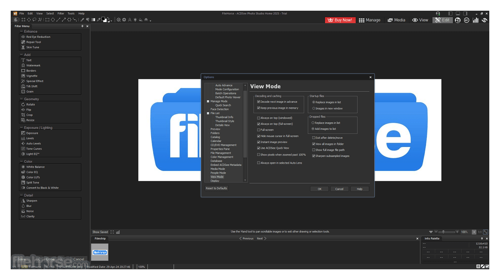This screenshot has width=500, height=280.
Task: Open the Filter menu
Action: coord(61,14)
